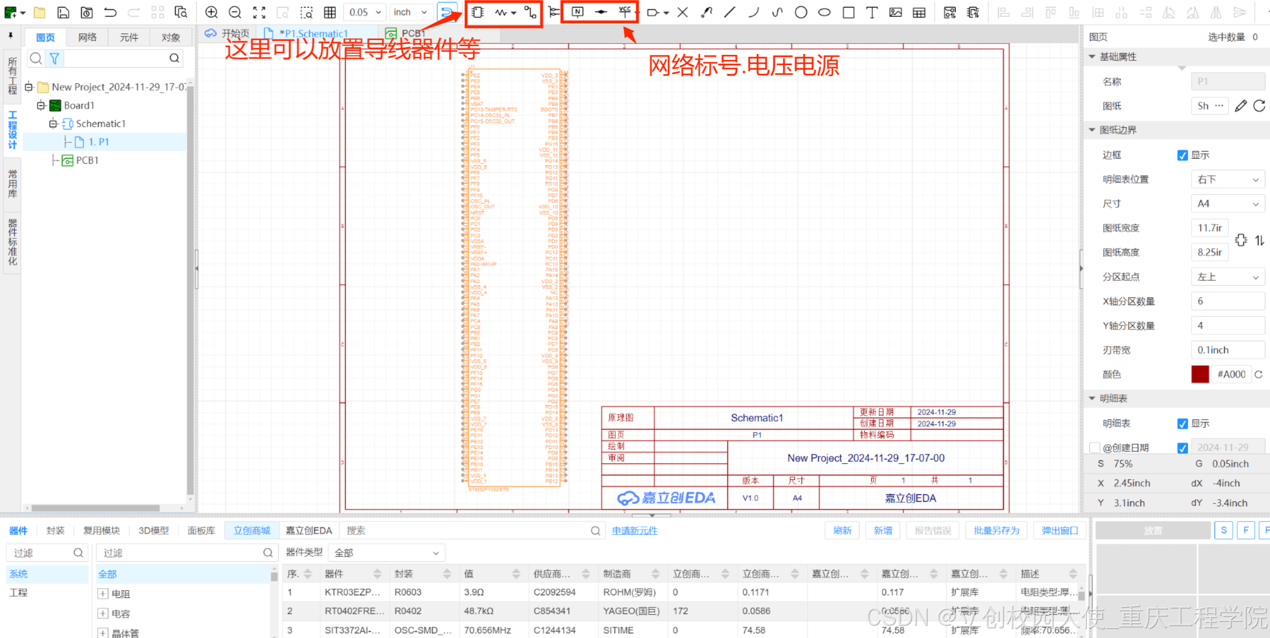Select the VCC power symbol tool

[x=625, y=12]
